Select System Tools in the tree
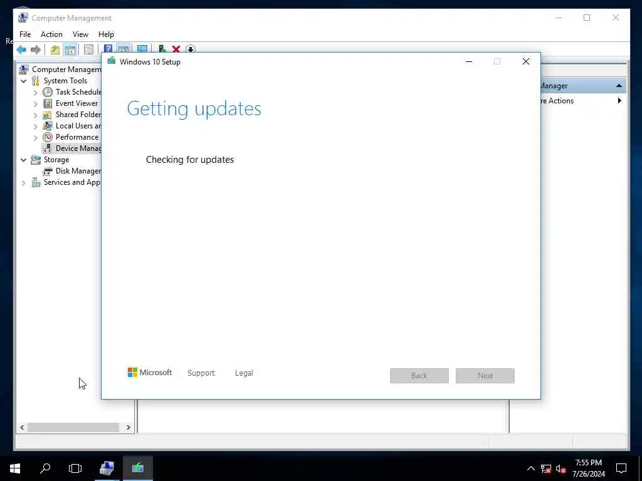The height and width of the screenshot is (481, 642). pyautogui.click(x=65, y=81)
